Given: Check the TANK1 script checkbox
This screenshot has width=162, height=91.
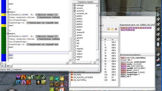Looking at the screenshot, I should tap(74, 51).
